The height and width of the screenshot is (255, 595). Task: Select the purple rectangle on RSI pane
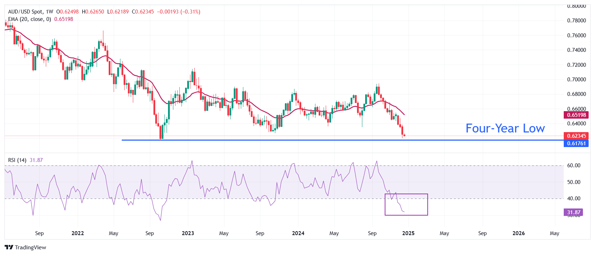pos(406,194)
